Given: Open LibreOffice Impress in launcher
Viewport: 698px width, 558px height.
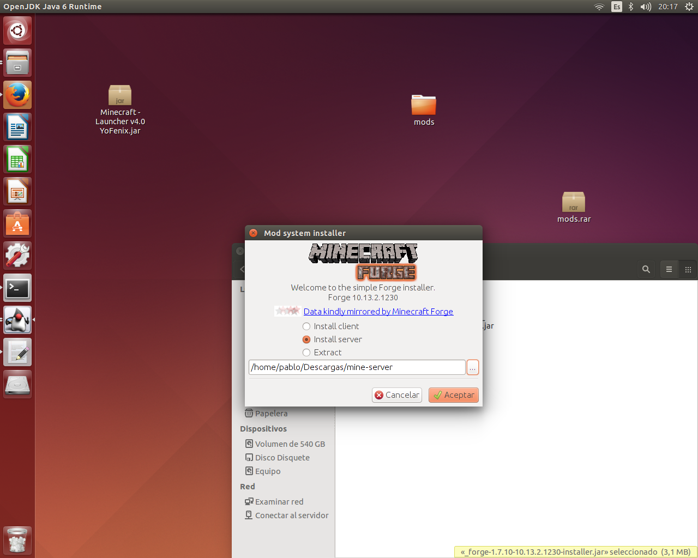Looking at the screenshot, I should click(x=17, y=191).
